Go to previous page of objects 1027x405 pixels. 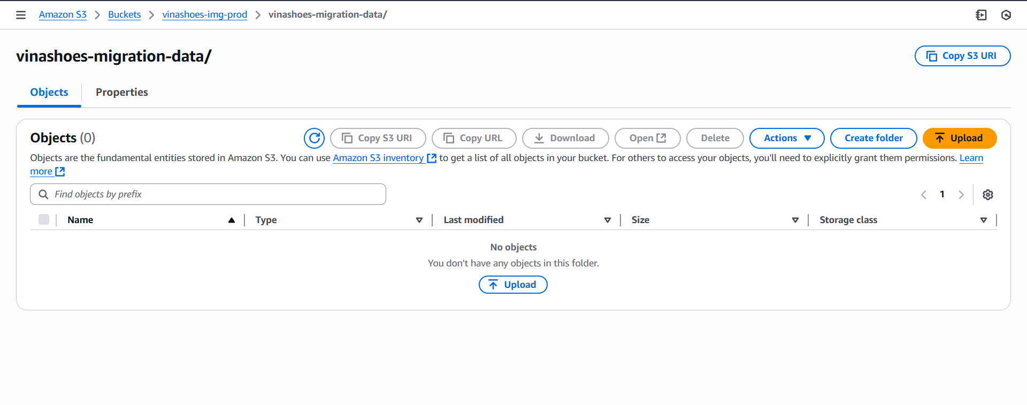tap(924, 195)
